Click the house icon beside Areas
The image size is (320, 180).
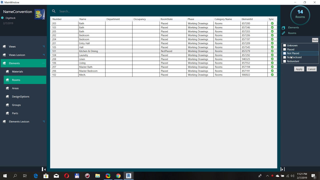tap(7, 88)
